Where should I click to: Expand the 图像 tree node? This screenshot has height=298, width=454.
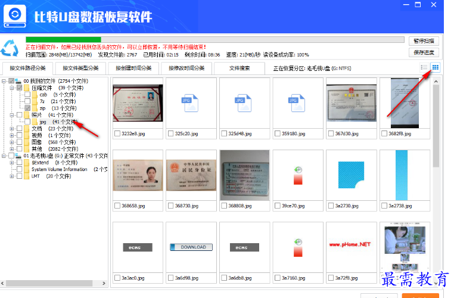[11, 142]
